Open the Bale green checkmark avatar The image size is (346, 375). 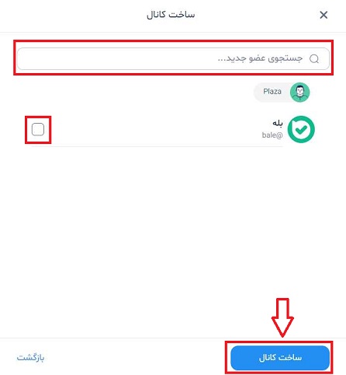click(301, 129)
